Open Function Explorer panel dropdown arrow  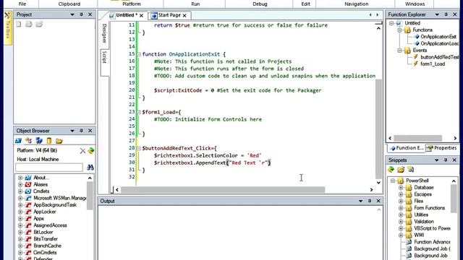tap(437, 14)
